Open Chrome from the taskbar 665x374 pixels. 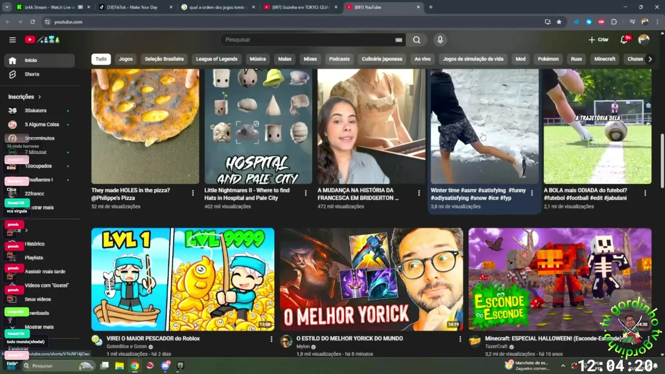[135, 366]
